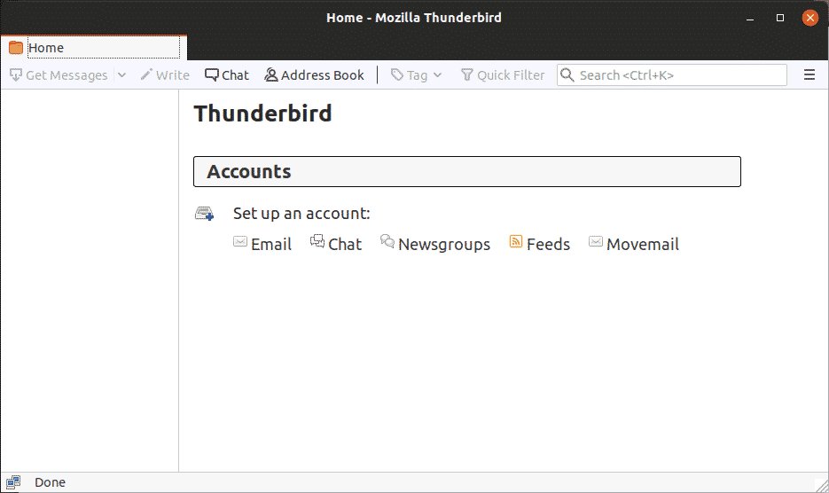Click the Home tab folder icon

[16, 48]
